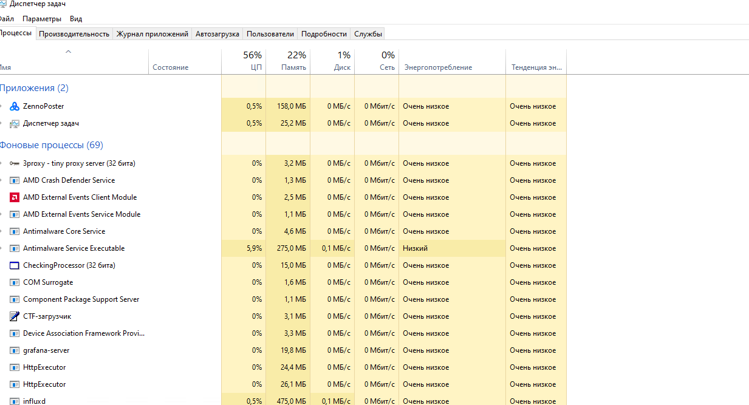
Task: Click the CTF-загрузчик pencil icon
Action: tap(15, 316)
